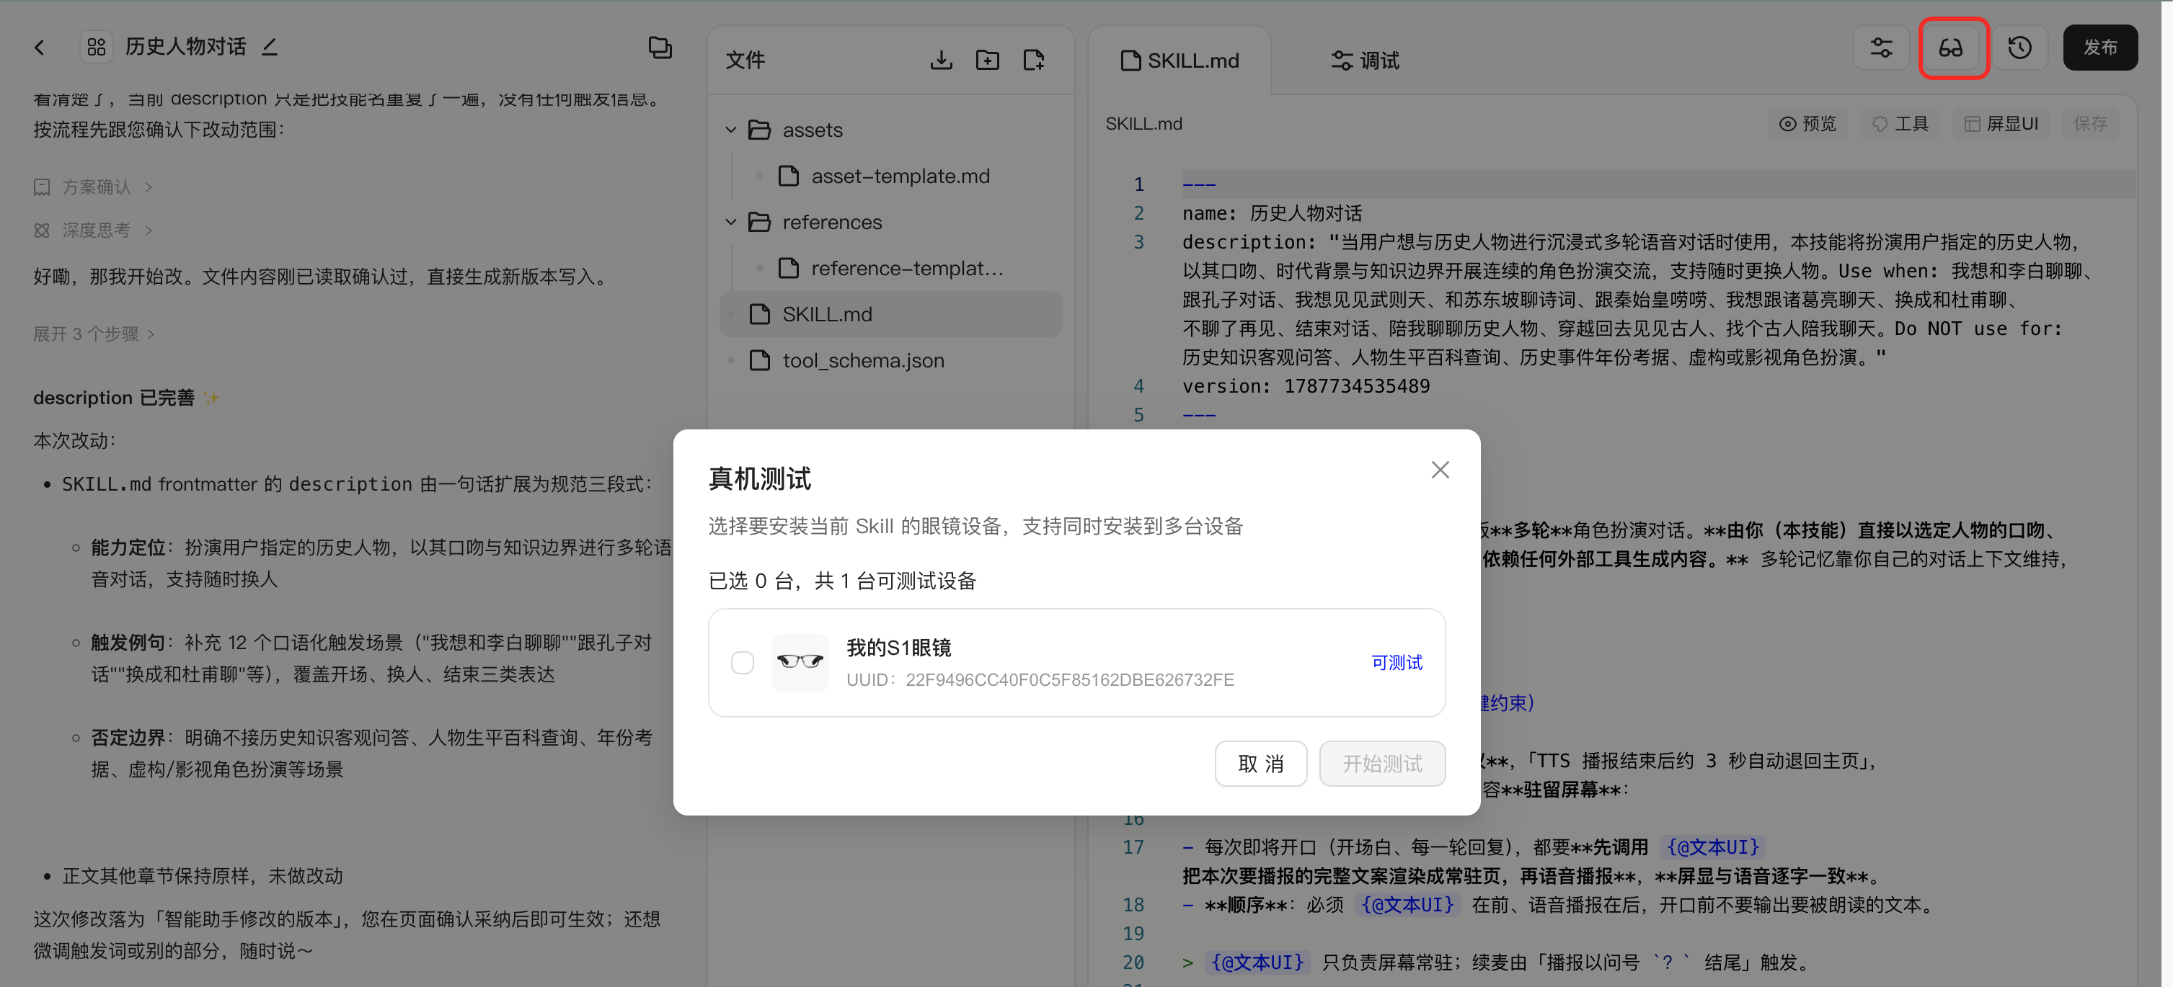
Task: Go back with the left arrow icon
Action: [x=40, y=48]
